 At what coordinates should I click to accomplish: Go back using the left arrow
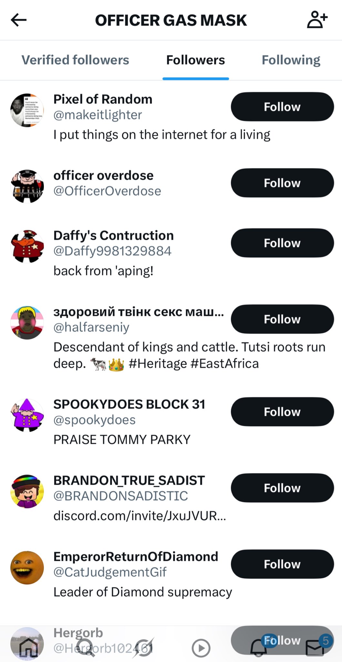tap(19, 20)
